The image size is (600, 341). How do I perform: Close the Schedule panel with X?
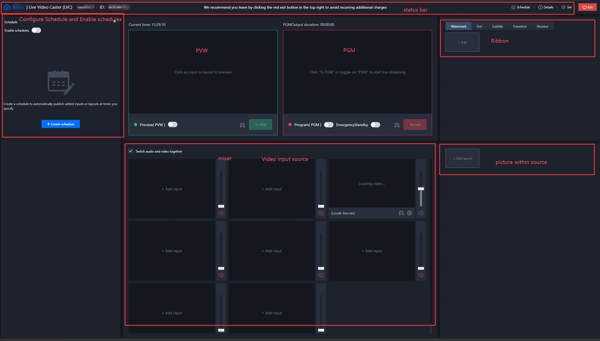[x=114, y=21]
